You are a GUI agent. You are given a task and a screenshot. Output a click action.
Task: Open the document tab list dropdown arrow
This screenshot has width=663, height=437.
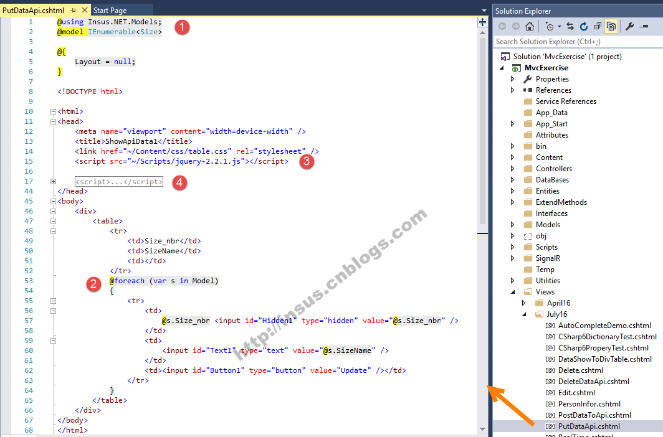pos(484,11)
